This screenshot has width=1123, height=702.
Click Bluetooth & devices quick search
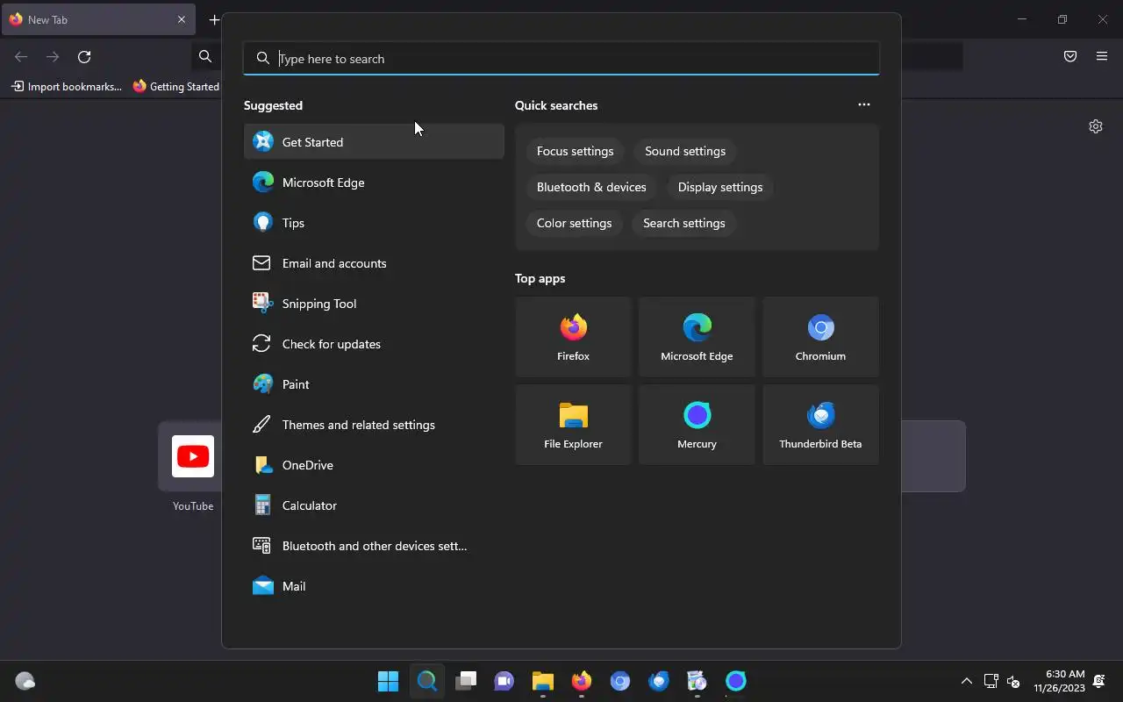coord(591,187)
